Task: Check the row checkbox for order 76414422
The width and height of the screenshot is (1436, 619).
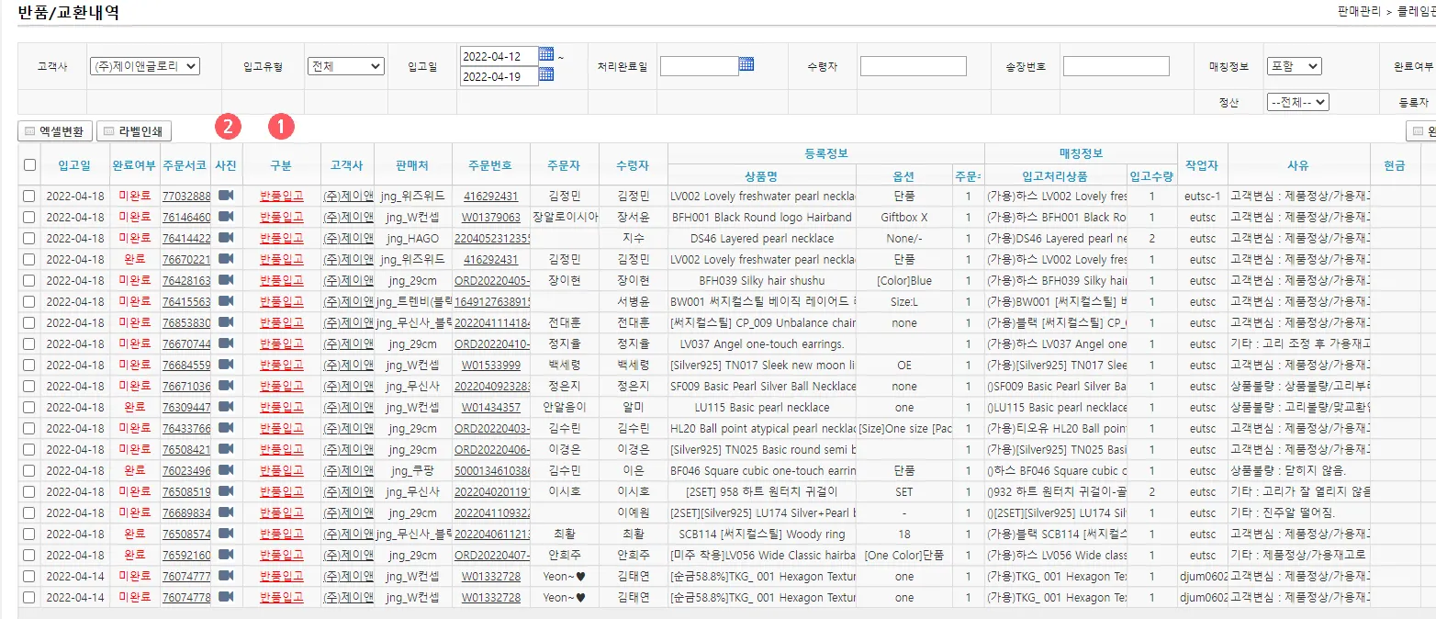Action: point(30,238)
